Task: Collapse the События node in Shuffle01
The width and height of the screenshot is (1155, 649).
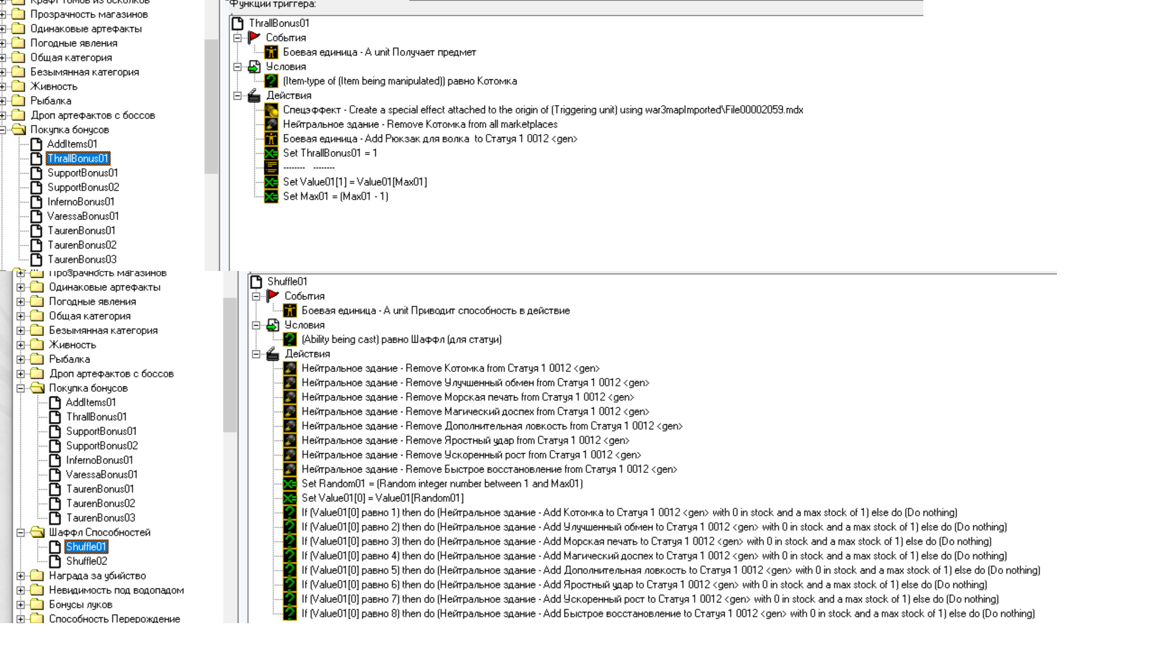Action: point(256,296)
